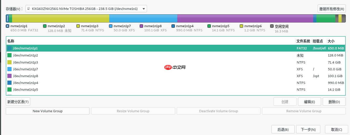Open the storage device dropdown

point(86,9)
